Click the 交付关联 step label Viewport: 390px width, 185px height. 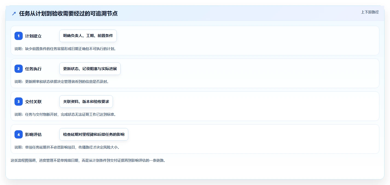[x=33, y=102]
